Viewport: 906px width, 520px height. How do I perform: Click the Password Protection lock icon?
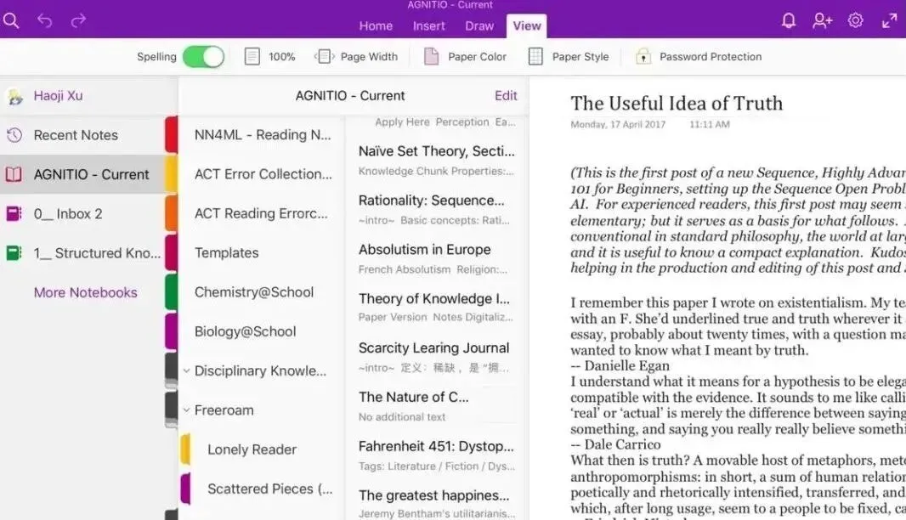(643, 57)
